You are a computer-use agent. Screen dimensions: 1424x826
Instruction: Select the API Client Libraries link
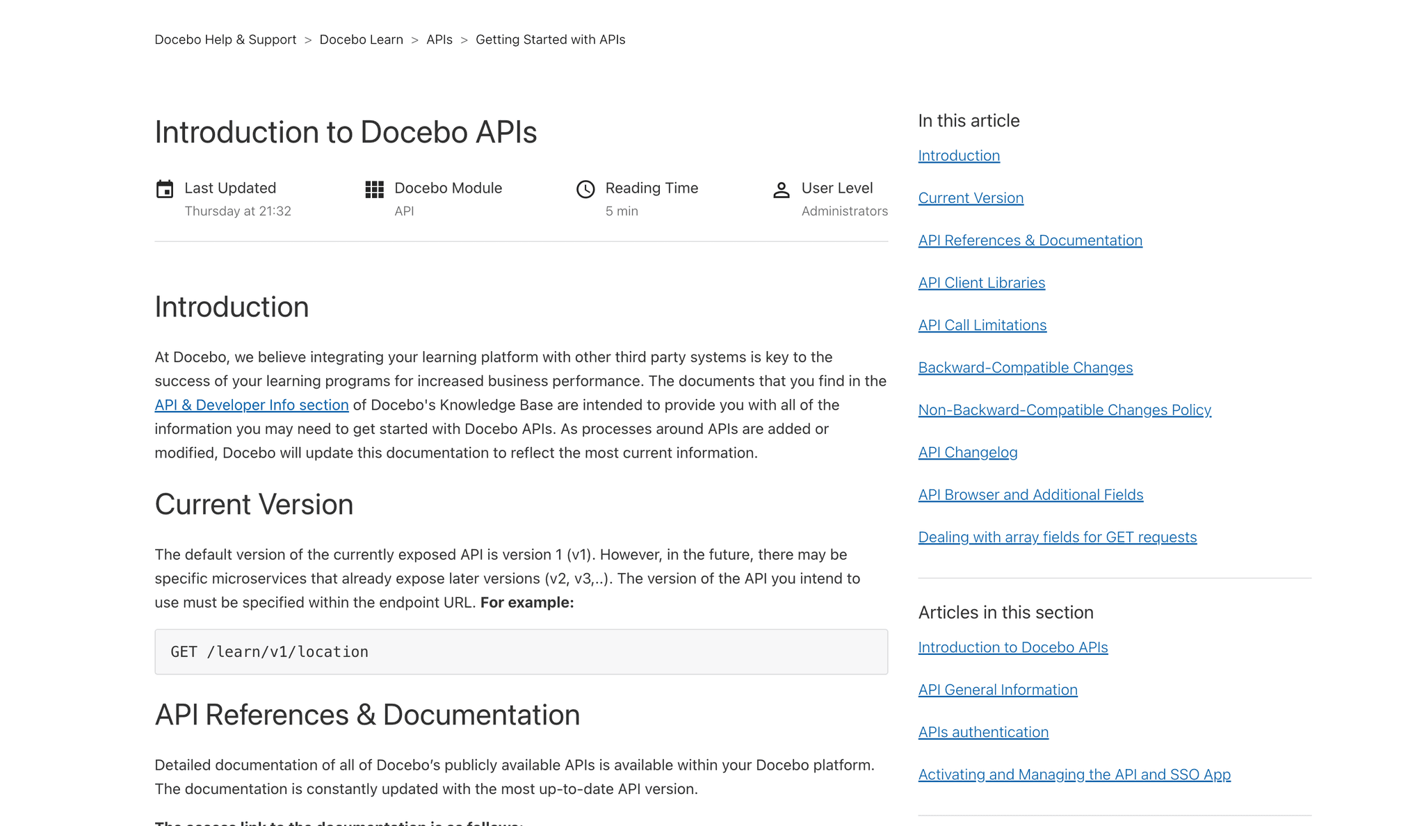pos(981,282)
